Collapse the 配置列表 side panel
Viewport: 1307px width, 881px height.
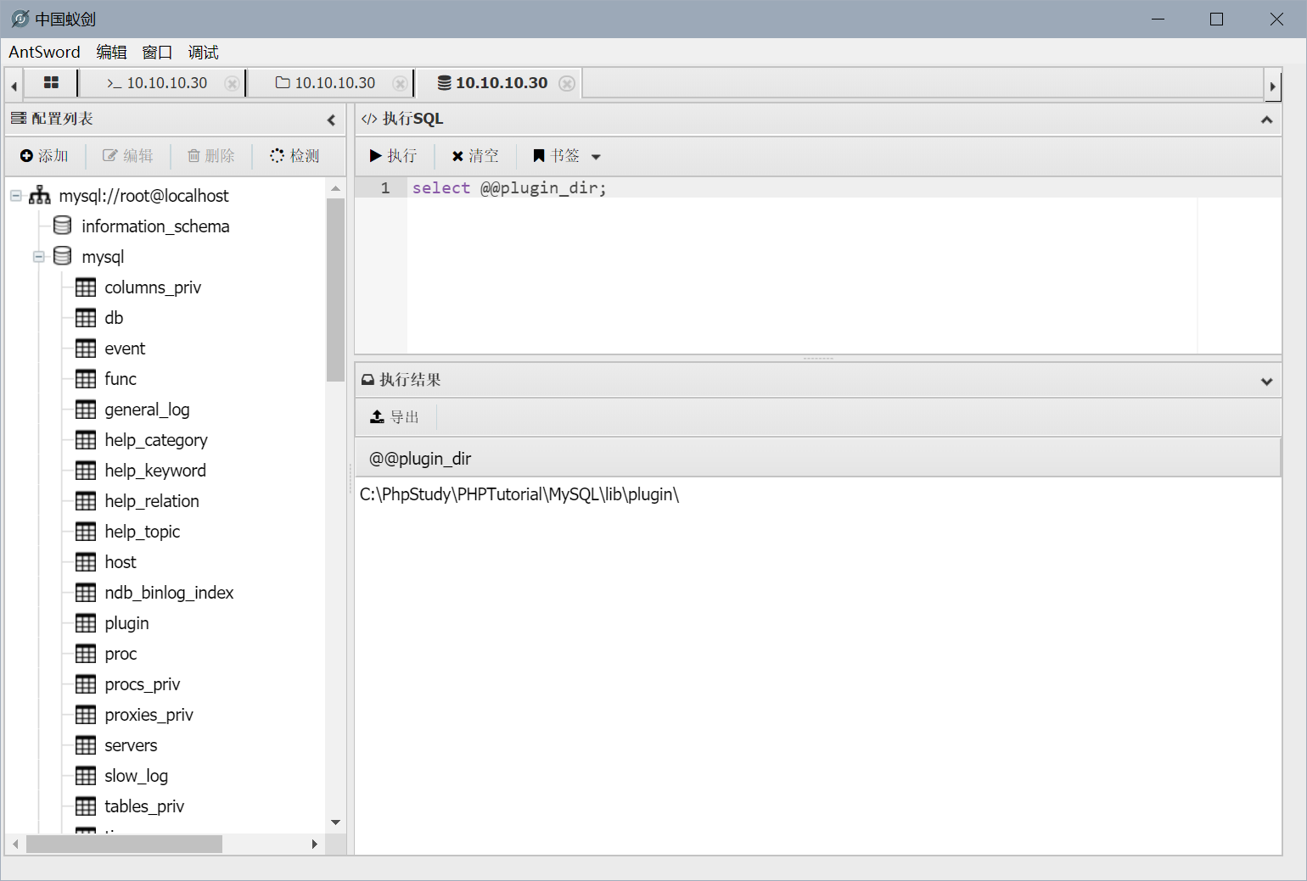331,120
